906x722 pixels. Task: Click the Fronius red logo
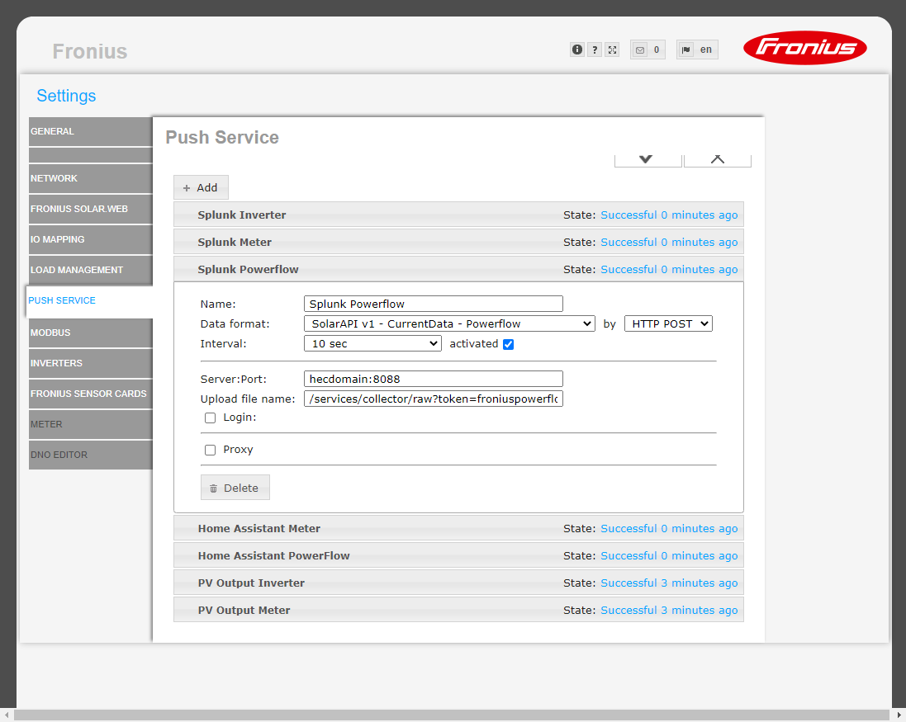[805, 47]
